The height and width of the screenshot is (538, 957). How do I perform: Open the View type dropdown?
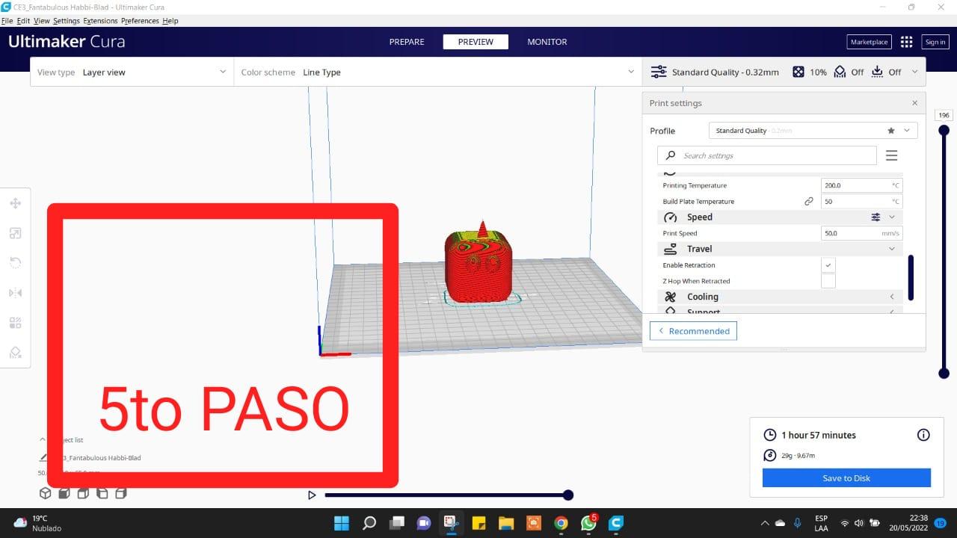(x=132, y=72)
